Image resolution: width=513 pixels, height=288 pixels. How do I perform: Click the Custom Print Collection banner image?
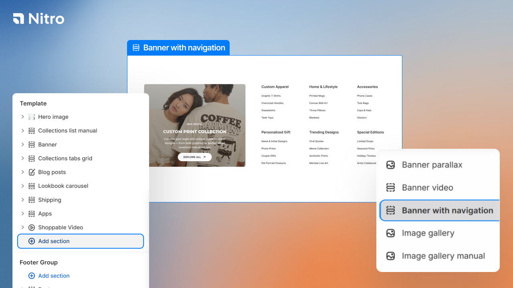(195, 125)
